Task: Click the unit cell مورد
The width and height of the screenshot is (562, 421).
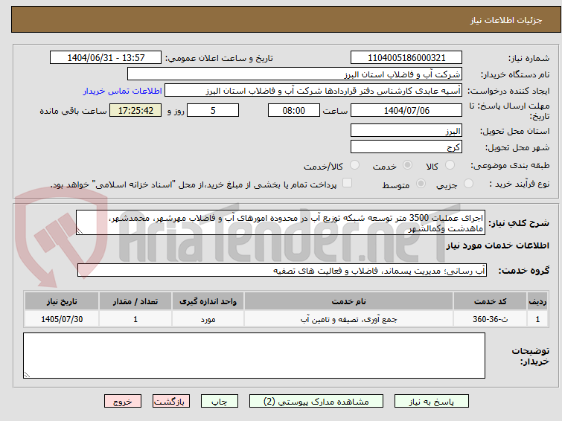Action: 208,319
